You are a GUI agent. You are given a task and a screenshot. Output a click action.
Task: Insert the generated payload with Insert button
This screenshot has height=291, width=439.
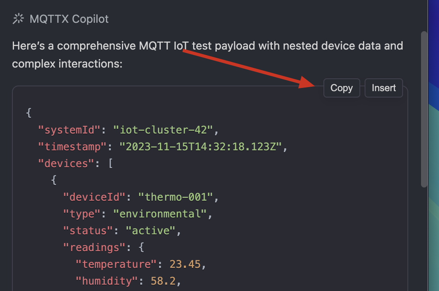[384, 88]
